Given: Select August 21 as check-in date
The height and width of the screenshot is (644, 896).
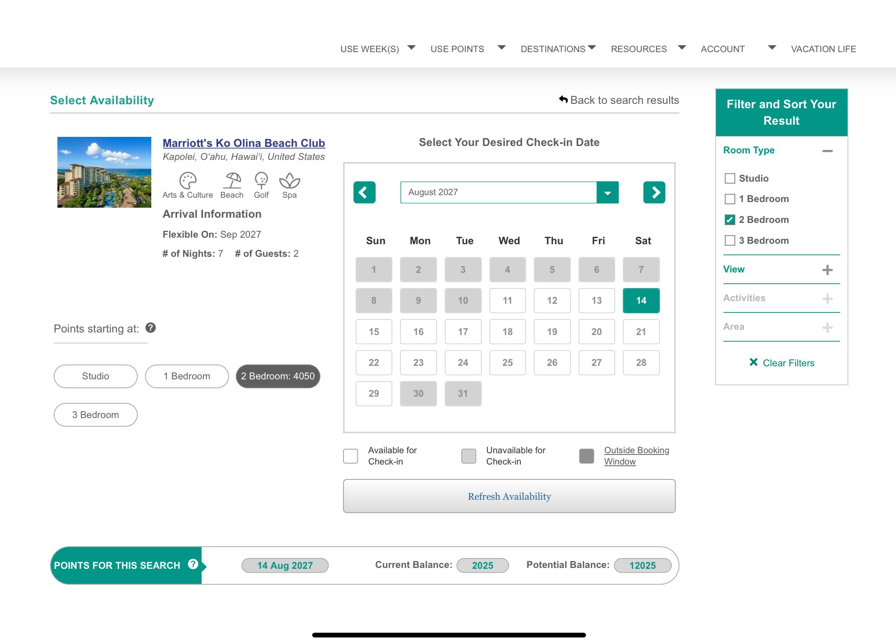Looking at the screenshot, I should pos(641,332).
